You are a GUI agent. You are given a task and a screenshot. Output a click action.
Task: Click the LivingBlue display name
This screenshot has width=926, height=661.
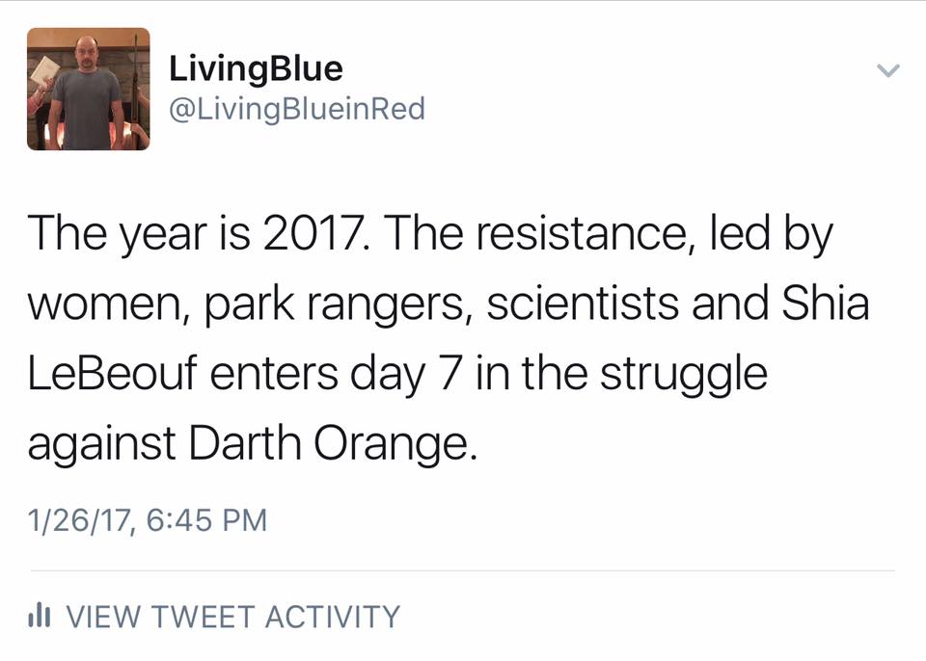(x=256, y=69)
